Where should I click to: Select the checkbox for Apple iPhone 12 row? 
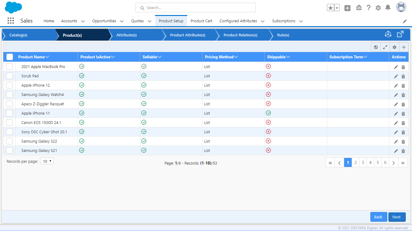coord(9,85)
